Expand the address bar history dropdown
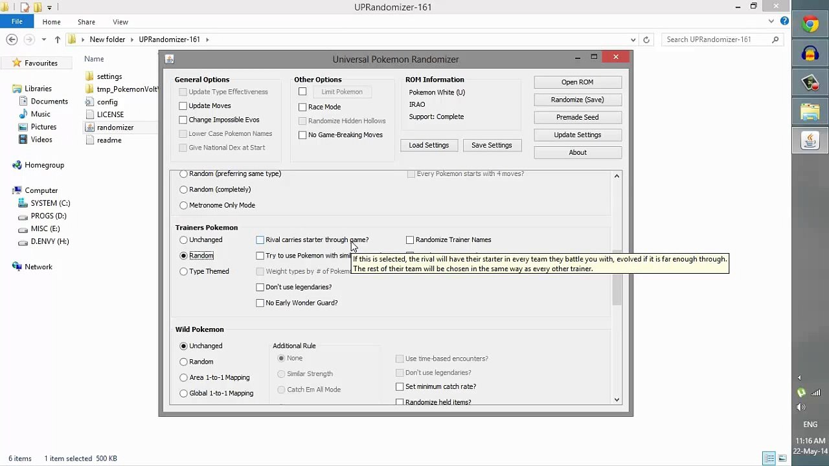Viewport: 829px width, 466px height. (635, 39)
